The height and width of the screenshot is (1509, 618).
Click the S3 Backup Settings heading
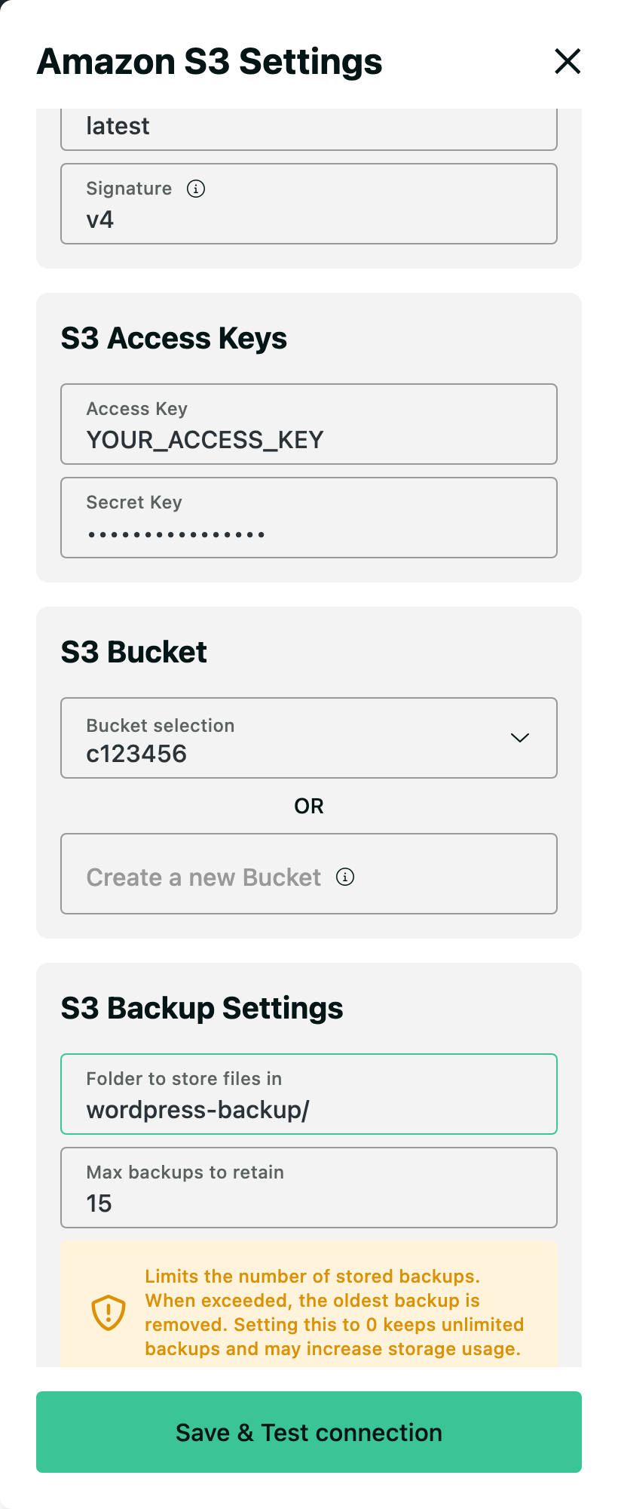202,1009
